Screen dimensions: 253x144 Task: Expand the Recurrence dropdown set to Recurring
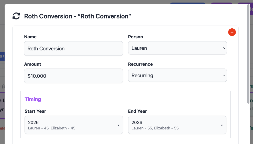[177, 75]
